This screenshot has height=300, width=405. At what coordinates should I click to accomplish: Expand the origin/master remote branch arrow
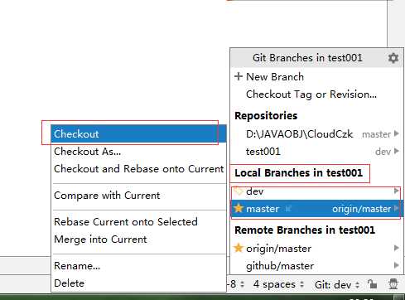[397, 248]
